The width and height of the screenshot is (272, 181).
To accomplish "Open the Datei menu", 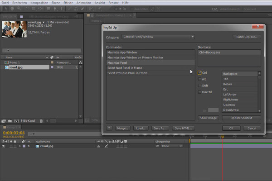I will click(5, 3).
